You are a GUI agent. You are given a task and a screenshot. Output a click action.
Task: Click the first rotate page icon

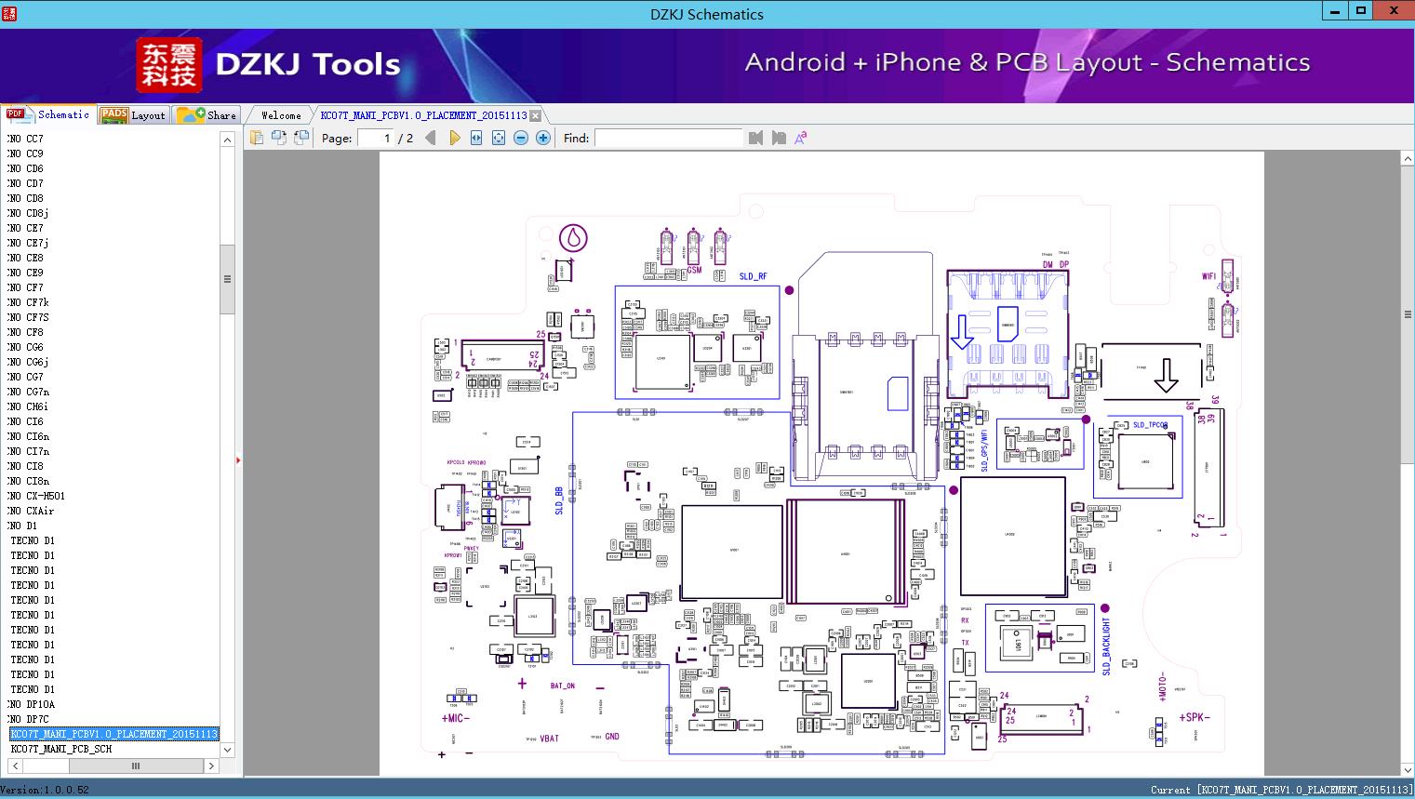click(x=279, y=138)
